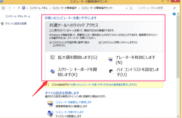This screenshot has width=182, height=118.
Task: Go up one folder level
Action: (x=19, y=8)
